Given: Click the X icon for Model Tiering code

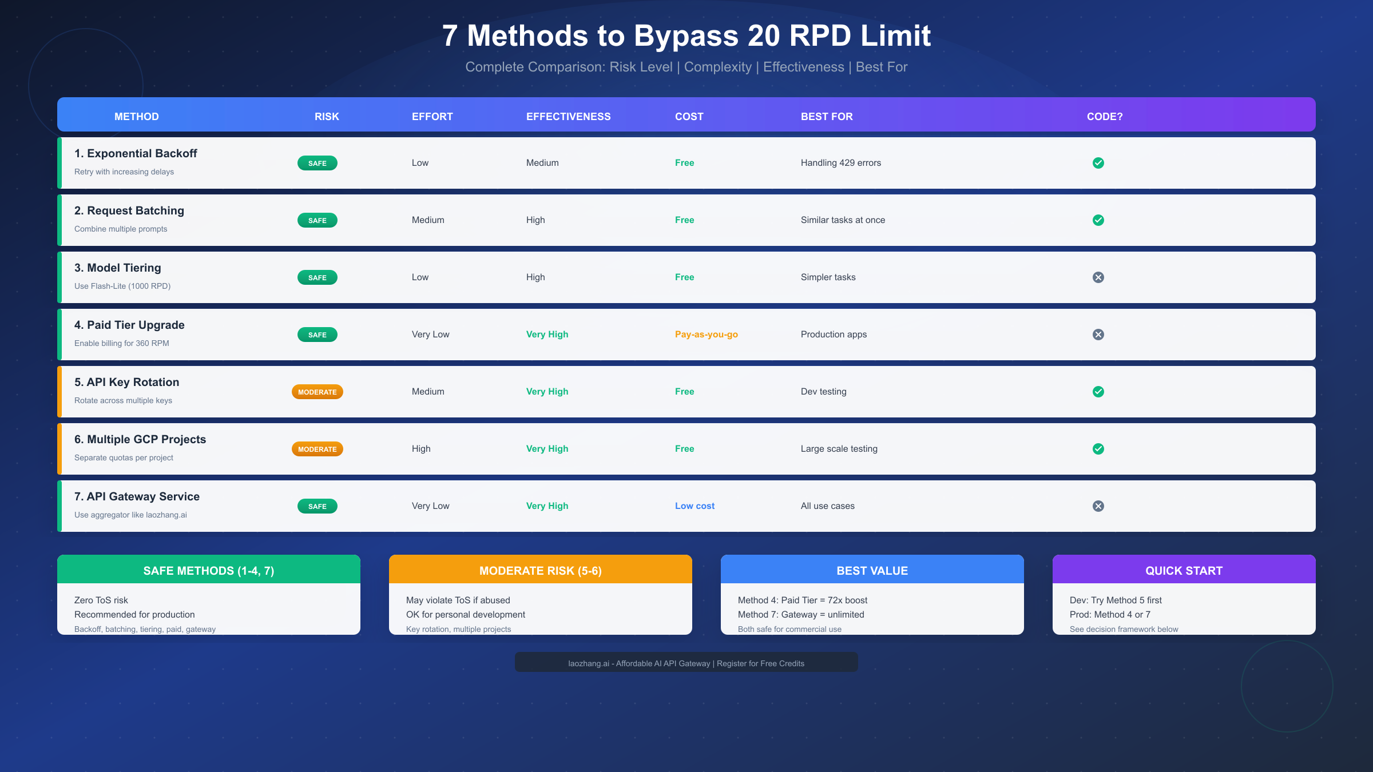Looking at the screenshot, I should pos(1098,277).
